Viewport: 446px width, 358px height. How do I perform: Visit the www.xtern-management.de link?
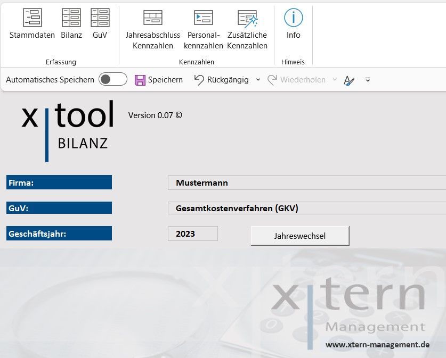377,344
